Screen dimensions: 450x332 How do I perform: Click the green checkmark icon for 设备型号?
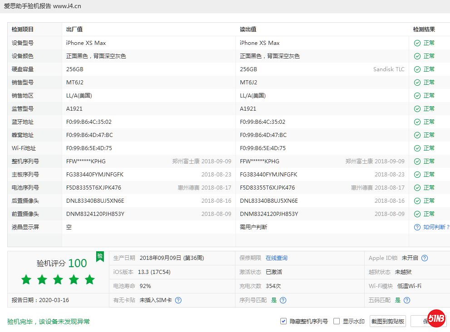(417, 43)
